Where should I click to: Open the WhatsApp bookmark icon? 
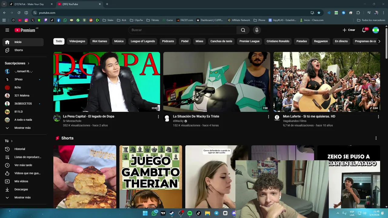(65, 20)
